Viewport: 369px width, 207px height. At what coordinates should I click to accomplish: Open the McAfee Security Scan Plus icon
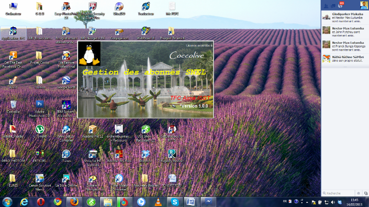click(x=92, y=7)
